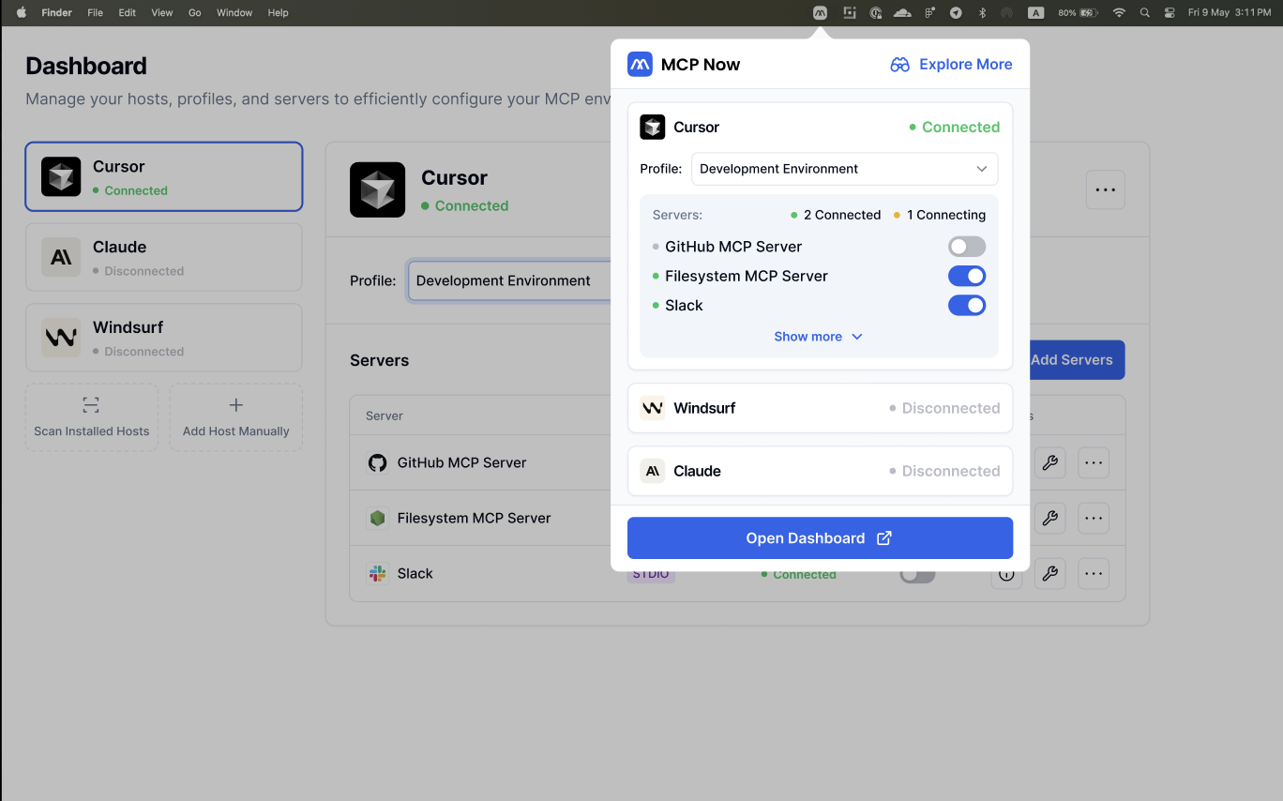Turn off the Slack toggle in popup
The width and height of the screenshot is (1283, 801).
(966, 305)
